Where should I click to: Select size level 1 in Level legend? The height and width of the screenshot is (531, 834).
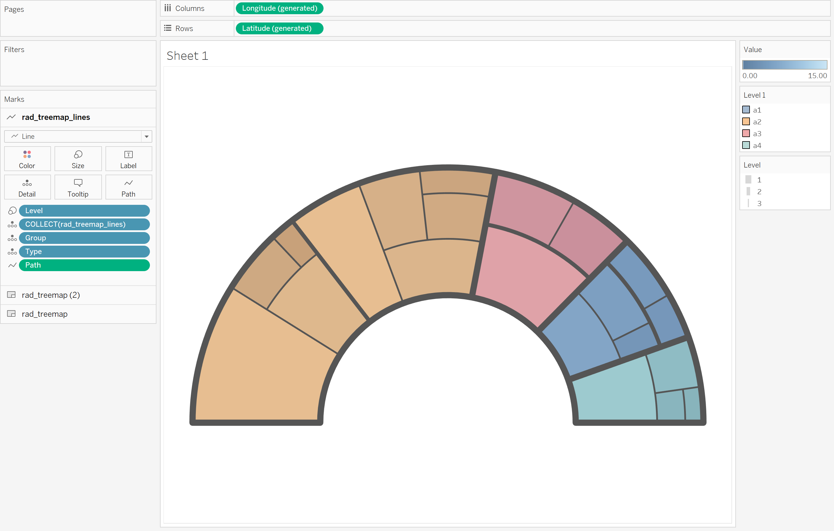pyautogui.click(x=758, y=180)
